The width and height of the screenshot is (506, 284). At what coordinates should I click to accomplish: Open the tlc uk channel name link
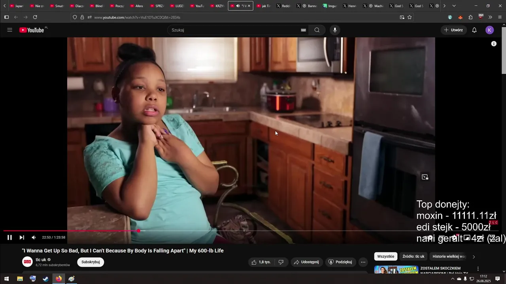coord(41,260)
